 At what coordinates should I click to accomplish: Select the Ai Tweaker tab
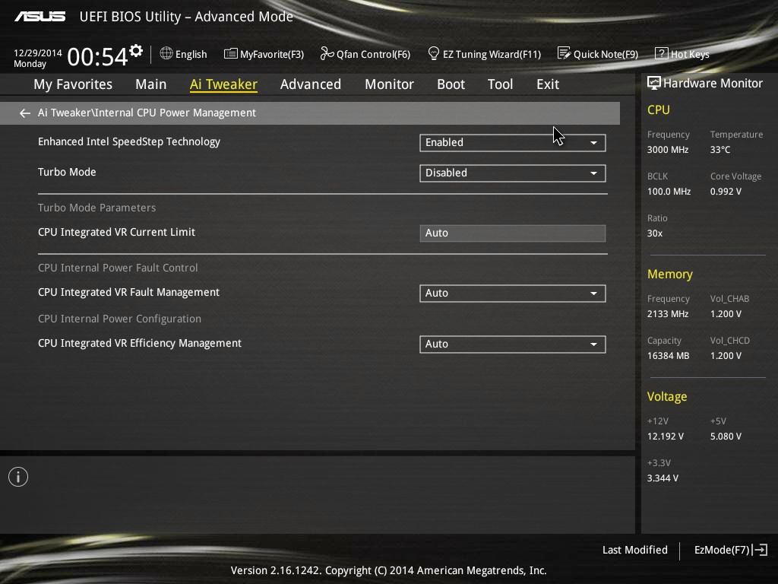(x=223, y=84)
